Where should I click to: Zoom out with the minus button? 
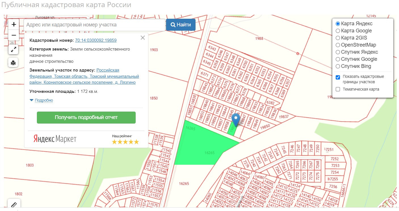(14, 35)
